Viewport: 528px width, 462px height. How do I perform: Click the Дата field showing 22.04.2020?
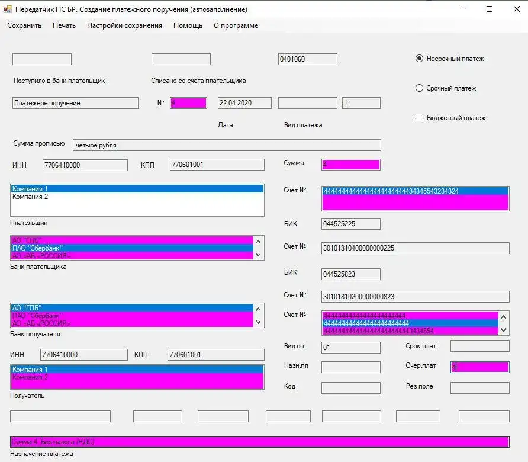pyautogui.click(x=244, y=103)
